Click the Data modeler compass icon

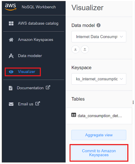(11, 56)
